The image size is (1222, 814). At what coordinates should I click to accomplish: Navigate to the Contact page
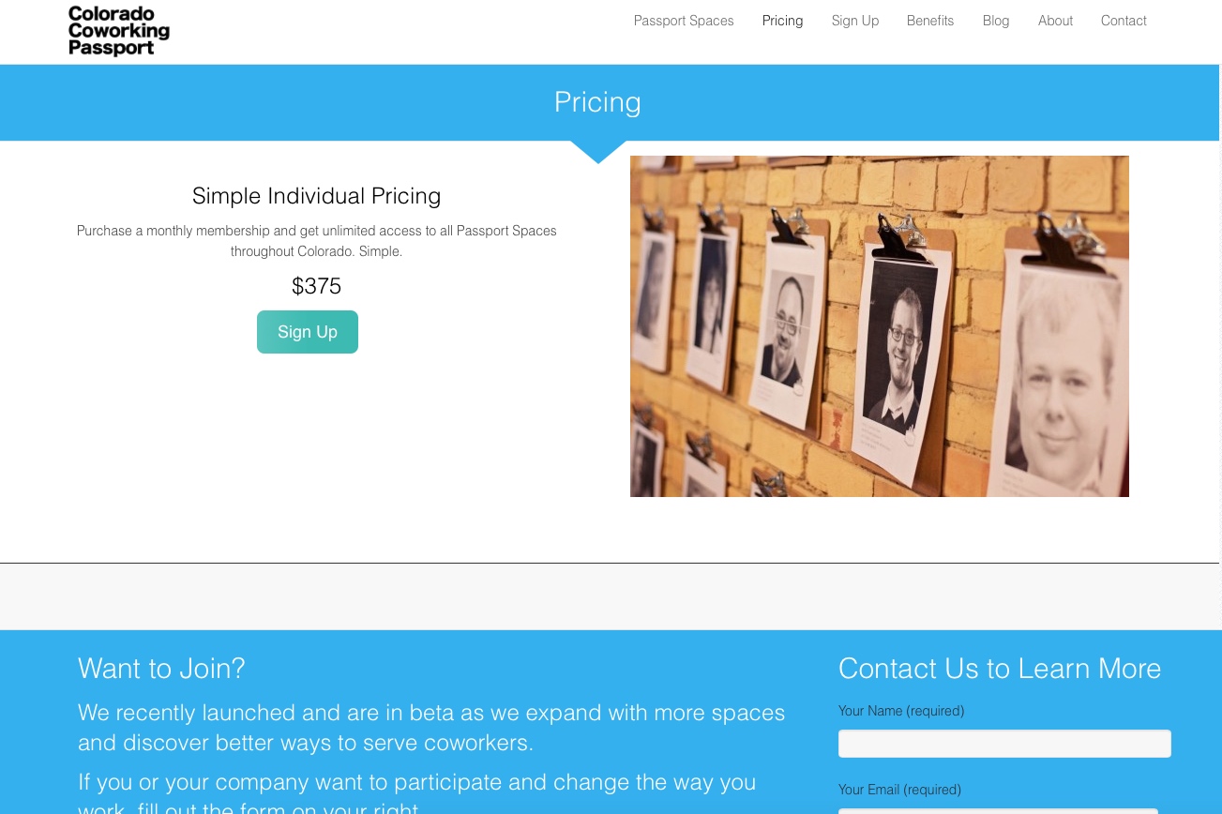point(1124,21)
